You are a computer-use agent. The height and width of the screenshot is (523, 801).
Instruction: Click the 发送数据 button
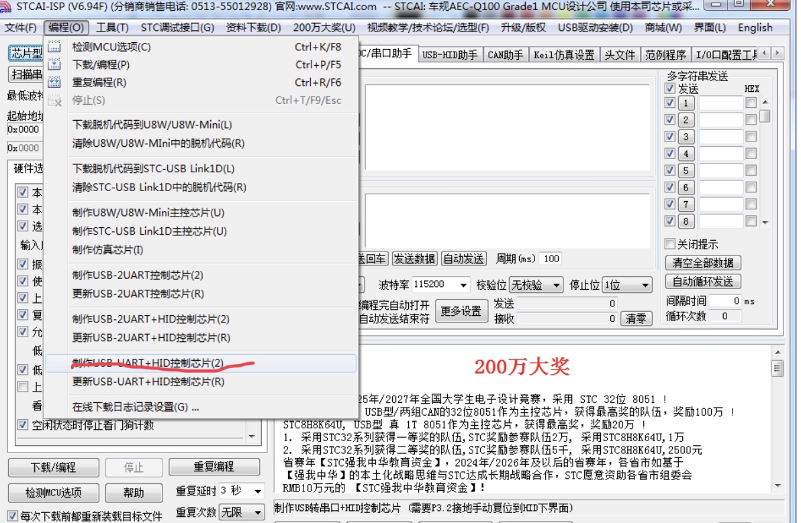pyautogui.click(x=414, y=259)
